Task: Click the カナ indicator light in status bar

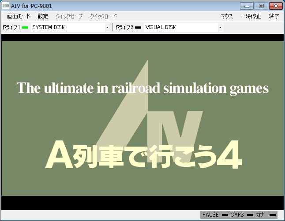Action: (273, 215)
